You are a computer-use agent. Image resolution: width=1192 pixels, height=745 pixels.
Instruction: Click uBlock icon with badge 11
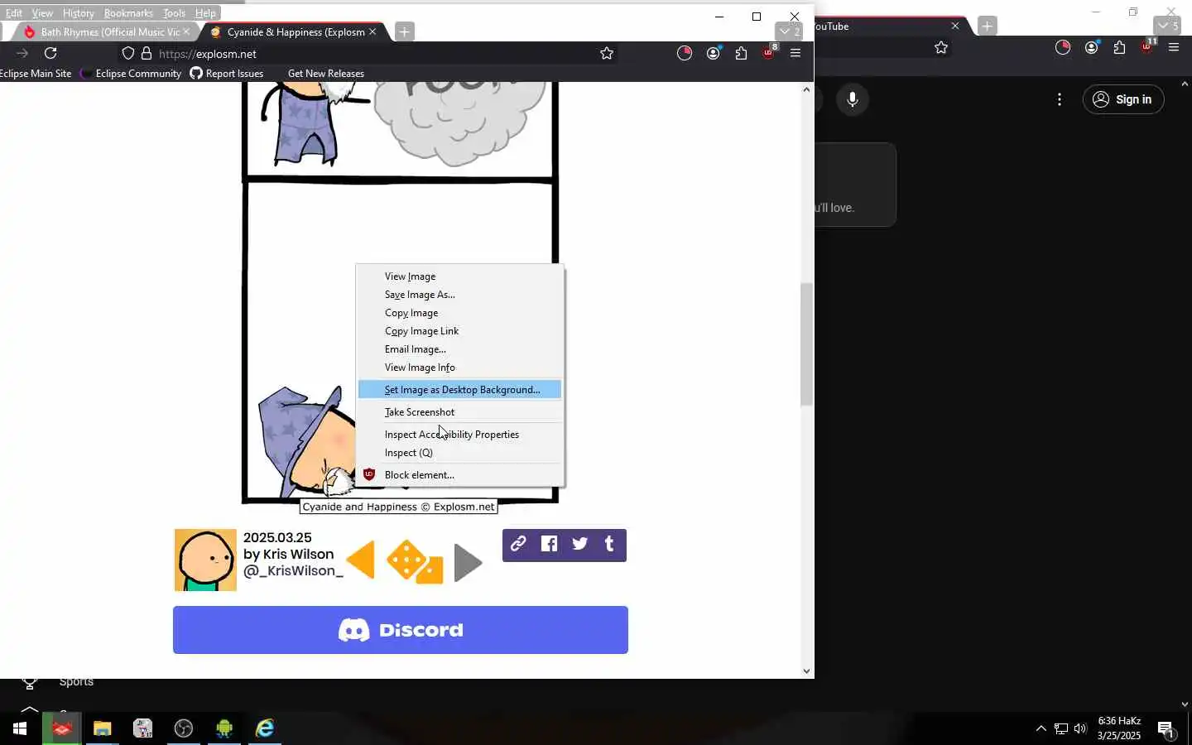(1147, 46)
